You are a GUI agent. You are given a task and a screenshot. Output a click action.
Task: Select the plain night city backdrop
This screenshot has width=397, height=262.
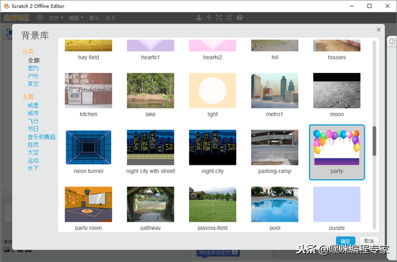click(x=212, y=152)
